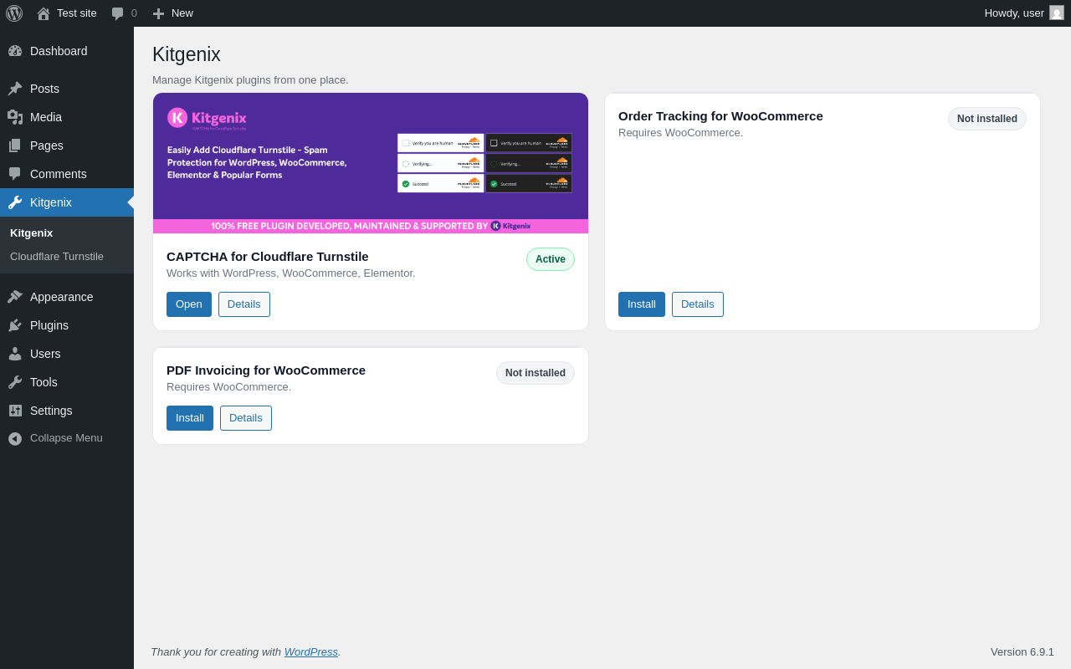Click the Kitgenix page heading

click(x=187, y=54)
